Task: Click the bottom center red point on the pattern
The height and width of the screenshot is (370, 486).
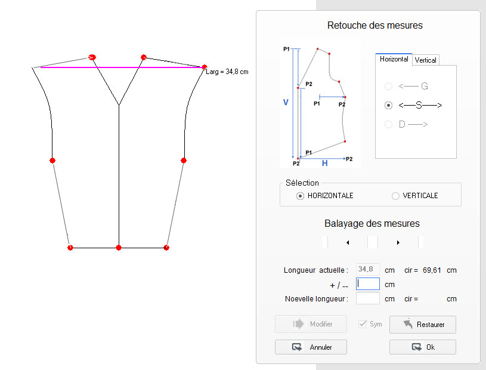Action: (x=119, y=247)
